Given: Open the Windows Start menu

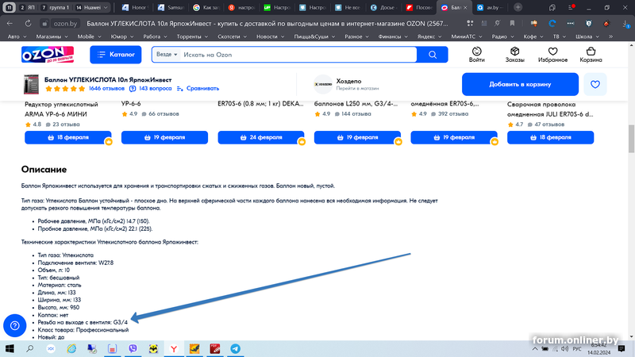Looking at the screenshot, I should 10,348.
